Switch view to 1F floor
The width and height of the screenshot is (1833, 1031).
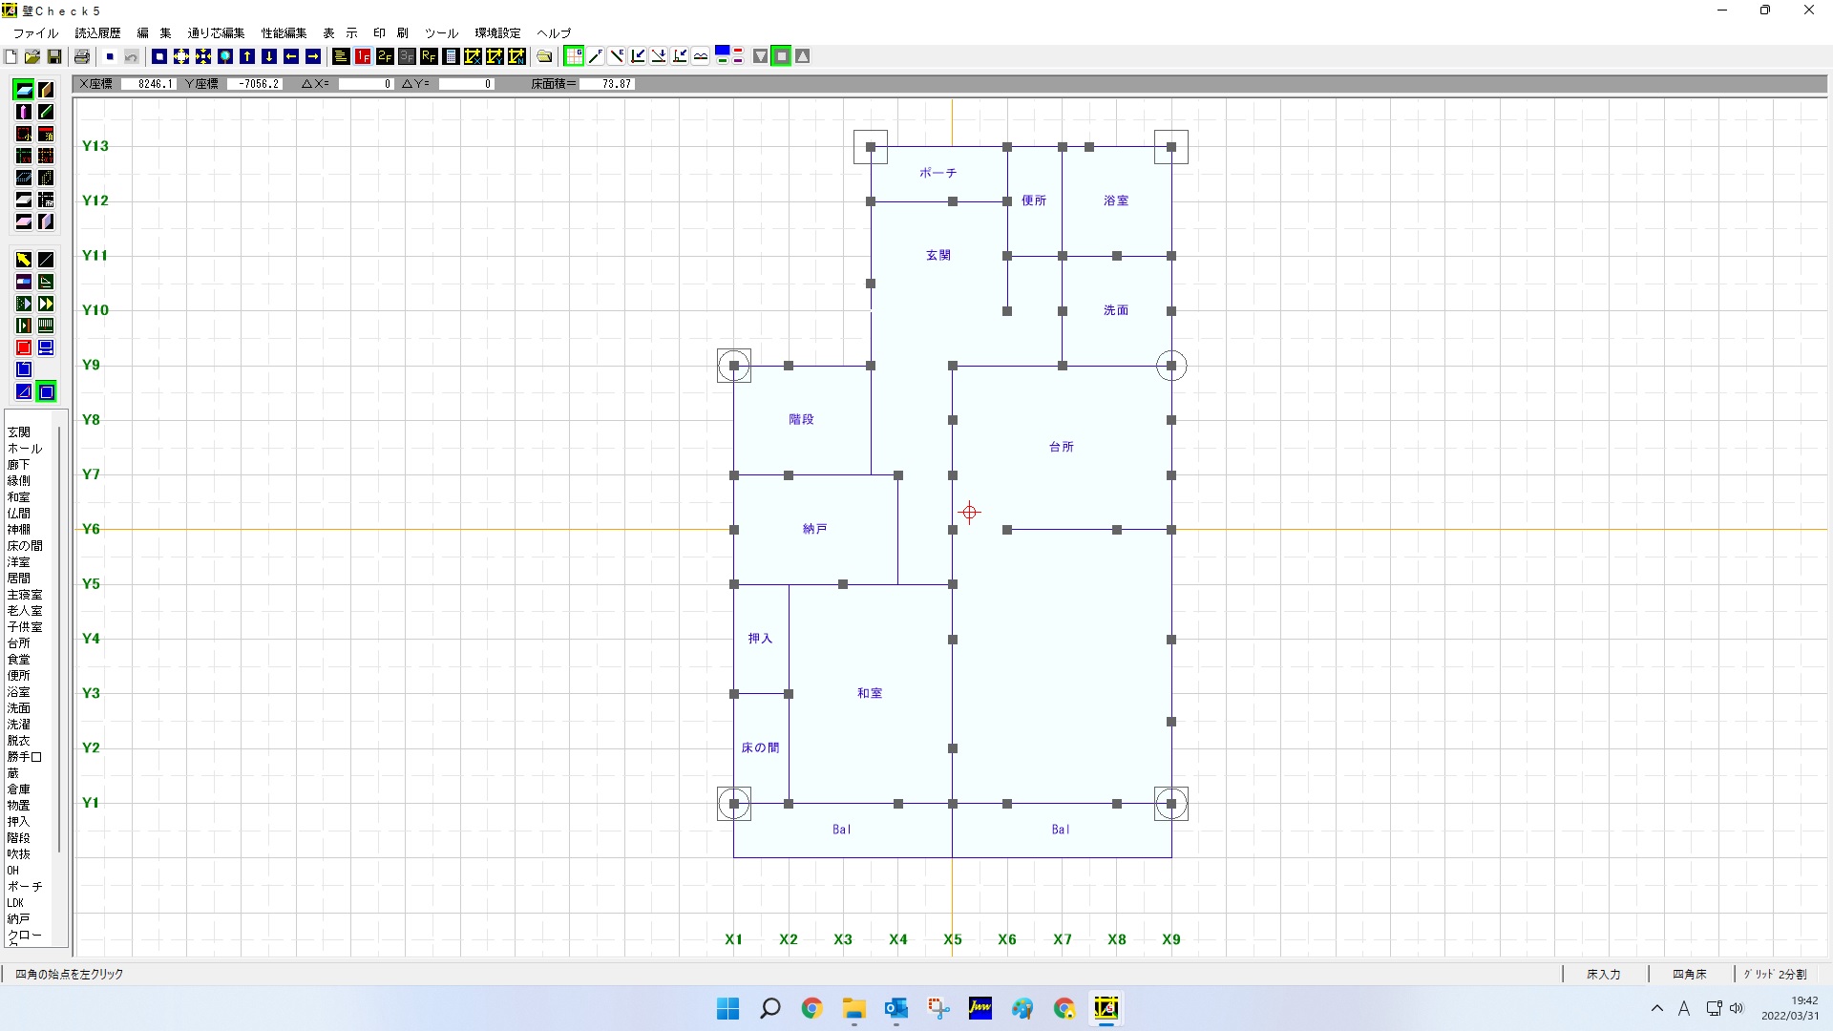tap(363, 56)
